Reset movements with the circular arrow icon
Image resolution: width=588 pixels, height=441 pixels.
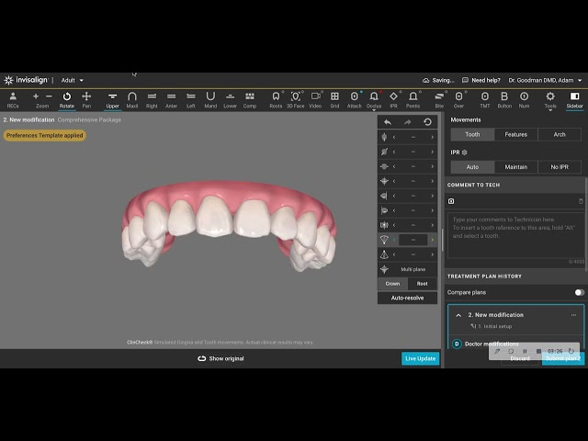point(427,122)
